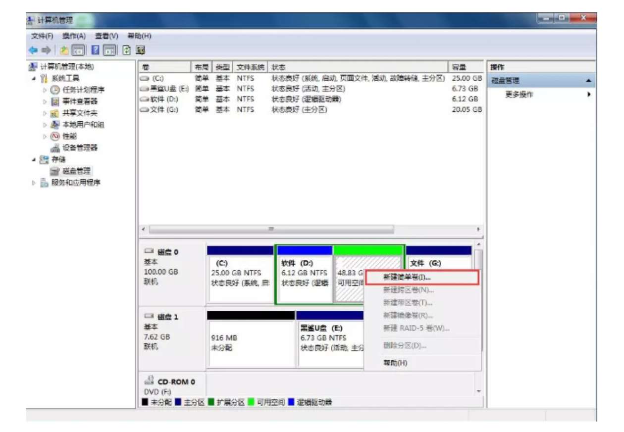Select 设备管理器 in the tree
This screenshot has width=624, height=432.
[x=79, y=147]
